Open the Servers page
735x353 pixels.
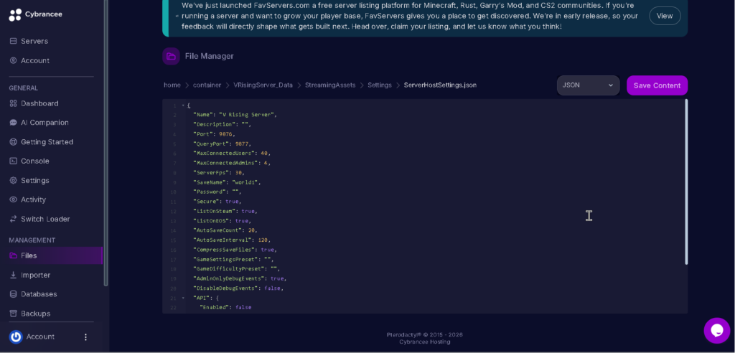point(34,41)
